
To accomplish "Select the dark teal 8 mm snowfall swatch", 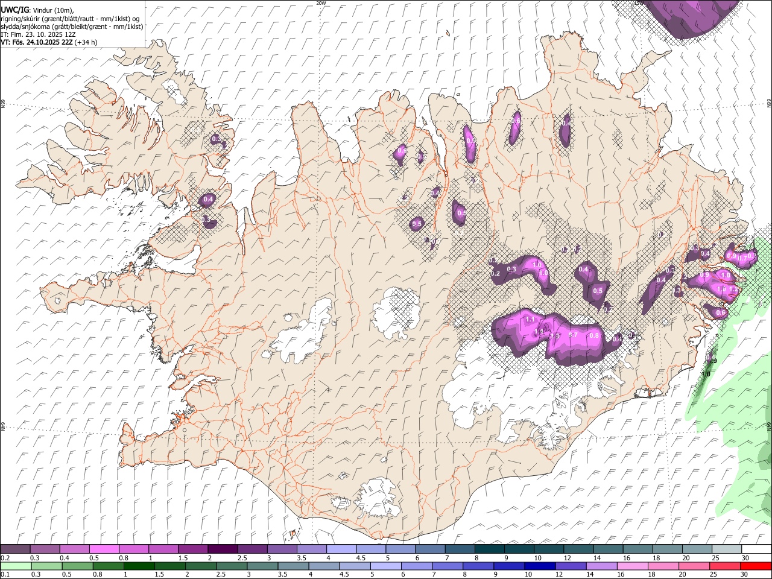I will coord(489,549).
